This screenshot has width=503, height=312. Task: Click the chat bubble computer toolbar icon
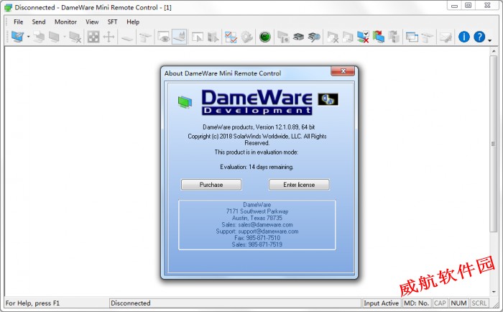pos(39,37)
